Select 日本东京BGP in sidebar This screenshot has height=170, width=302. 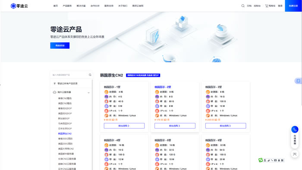[65, 129]
